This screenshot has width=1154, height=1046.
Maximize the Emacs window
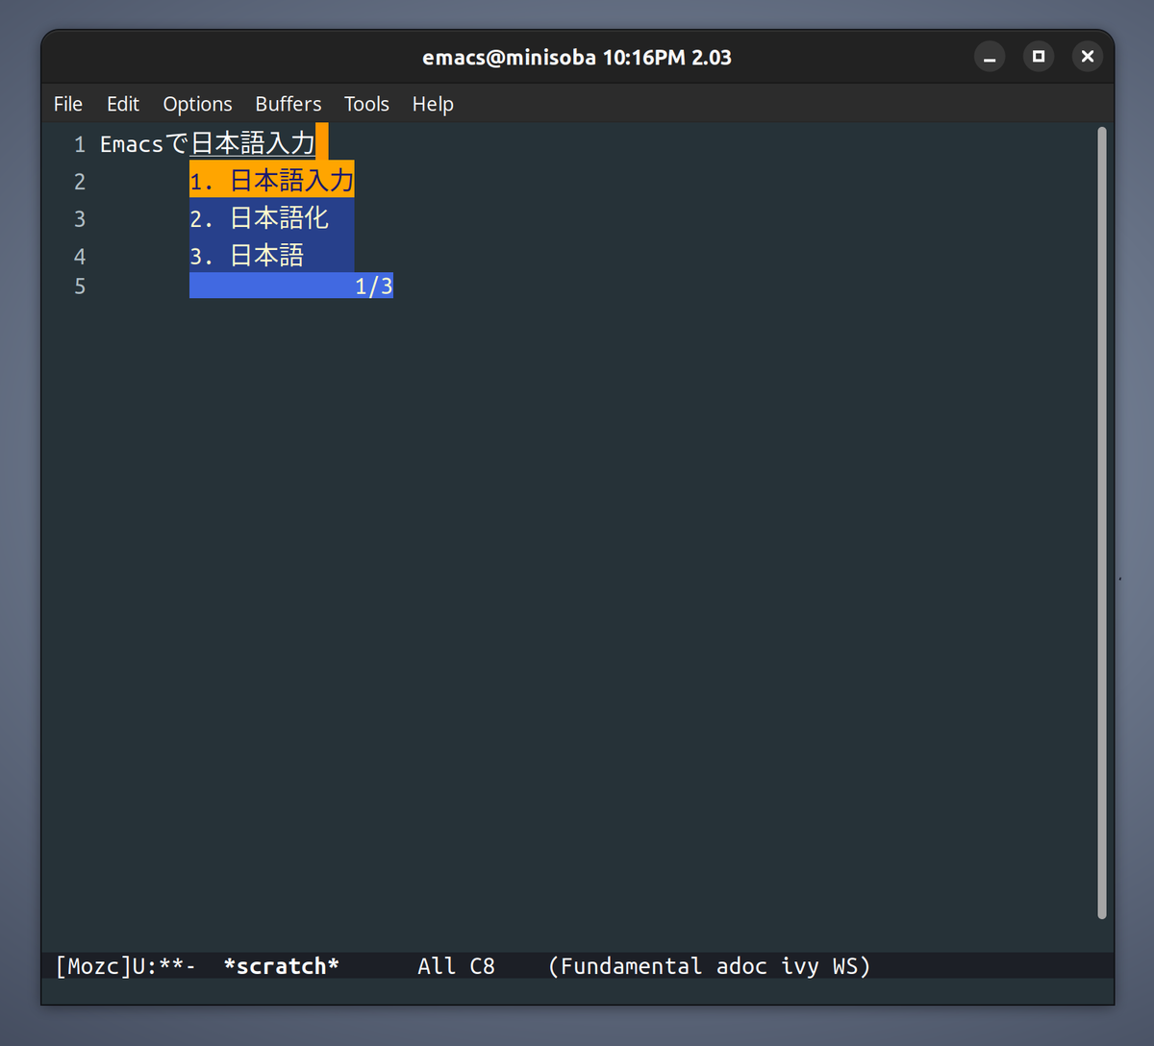[1039, 57]
